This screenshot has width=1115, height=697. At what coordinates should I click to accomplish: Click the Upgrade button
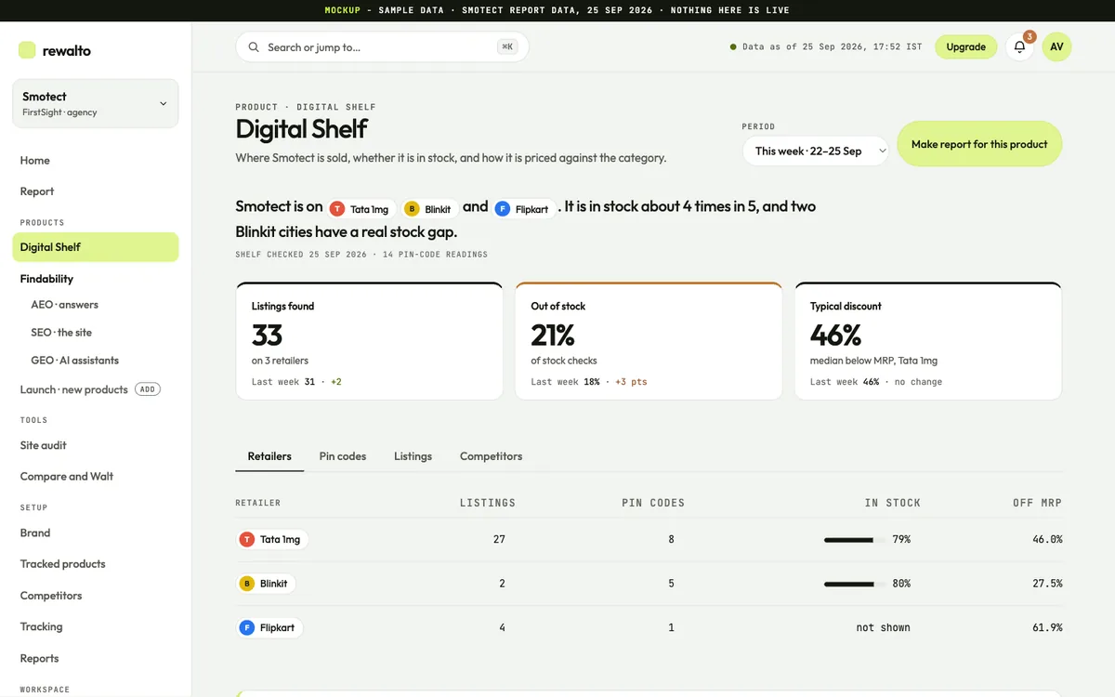[x=965, y=46]
